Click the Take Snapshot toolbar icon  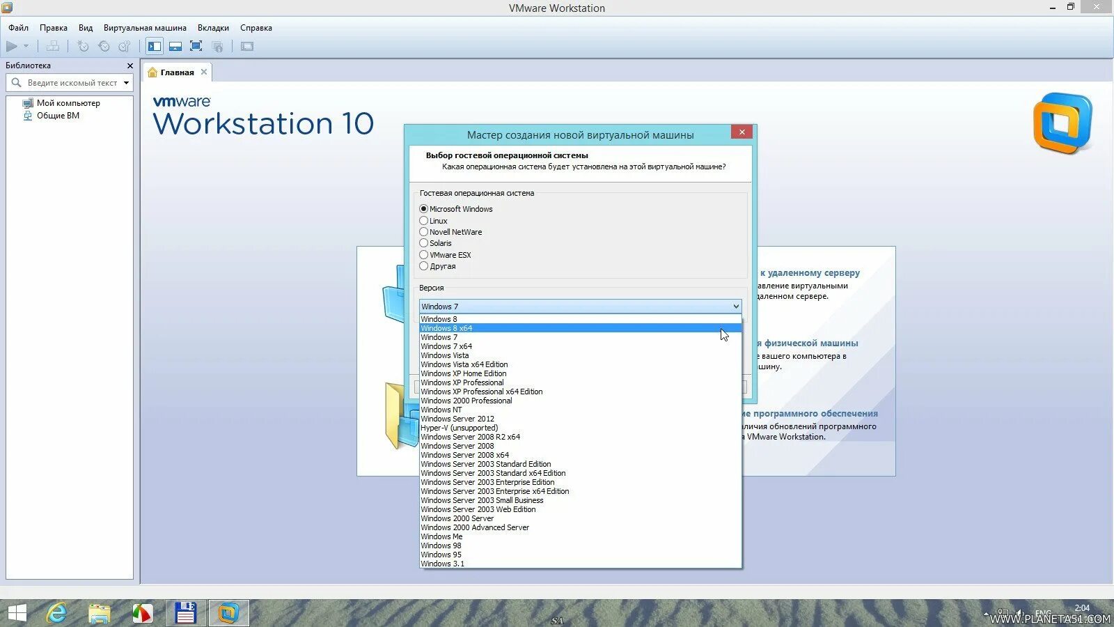(x=83, y=47)
